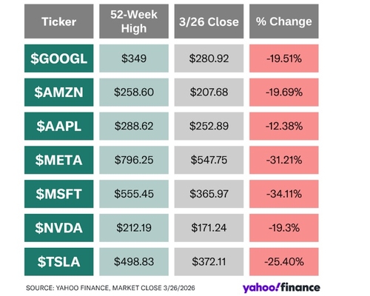The height and width of the screenshot is (296, 370).
Task: Select the -31.21% change cell for META
Action: [284, 160]
